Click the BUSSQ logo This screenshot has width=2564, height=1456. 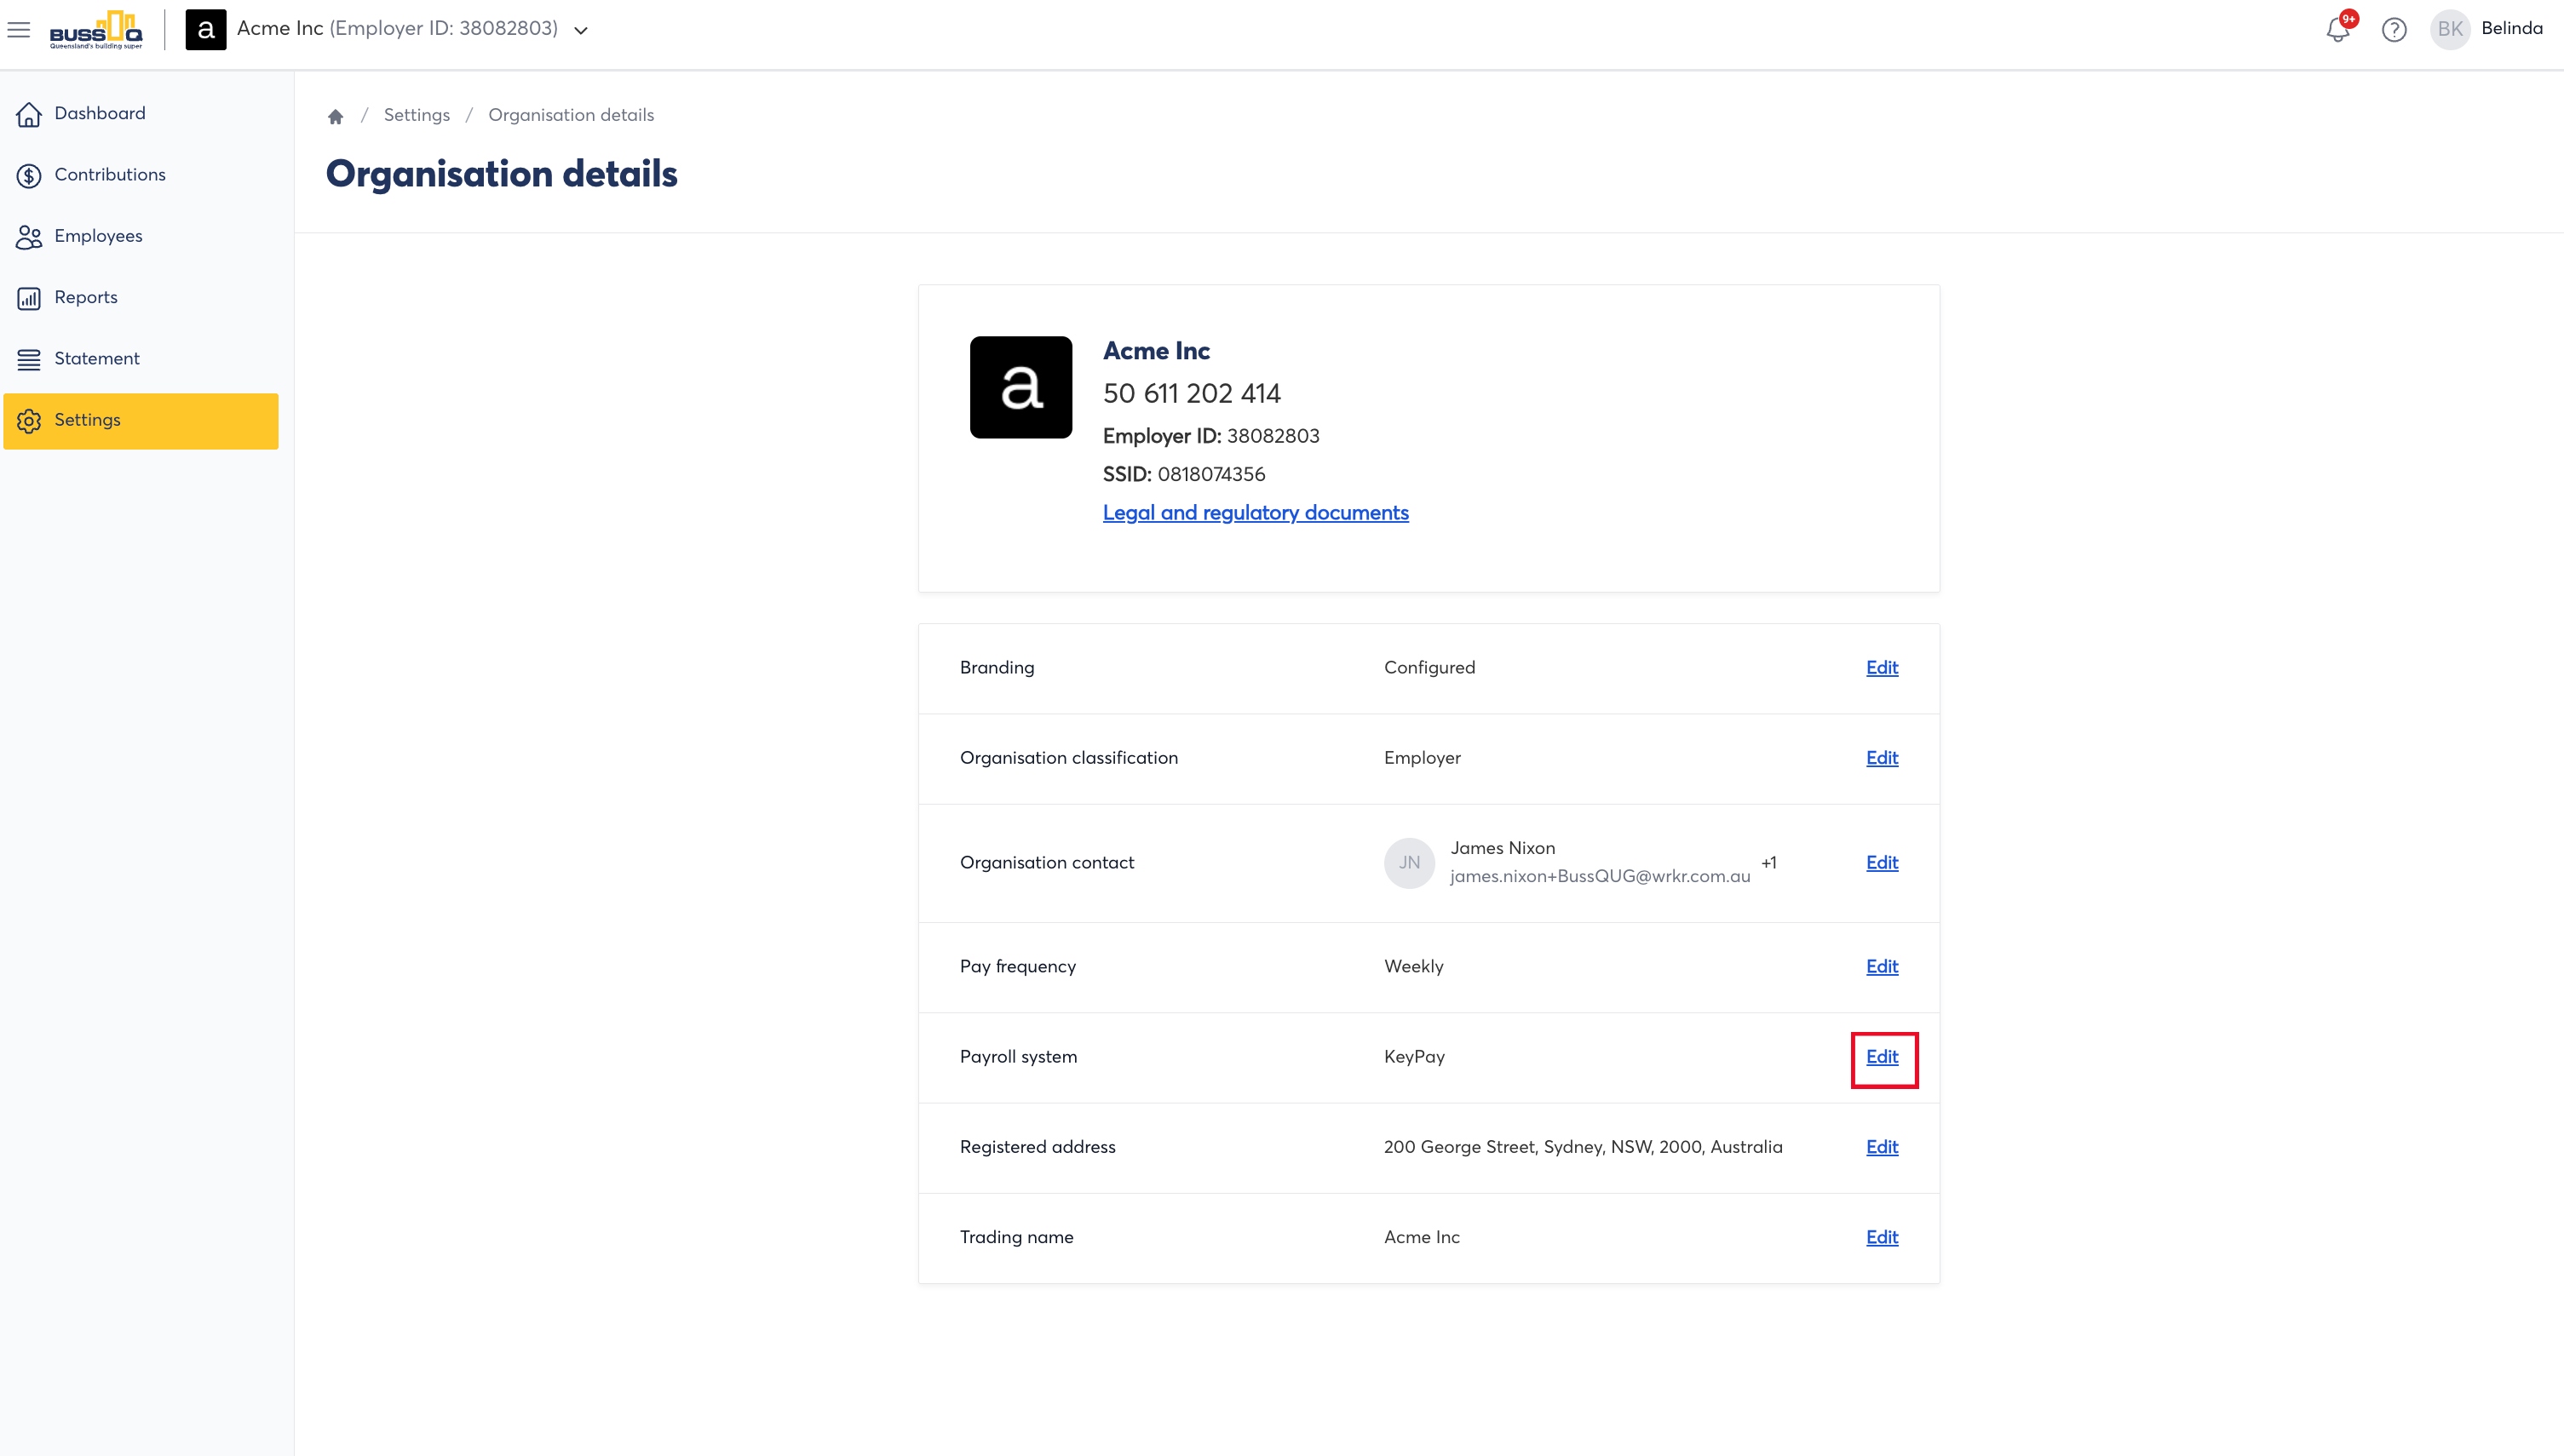[96, 30]
